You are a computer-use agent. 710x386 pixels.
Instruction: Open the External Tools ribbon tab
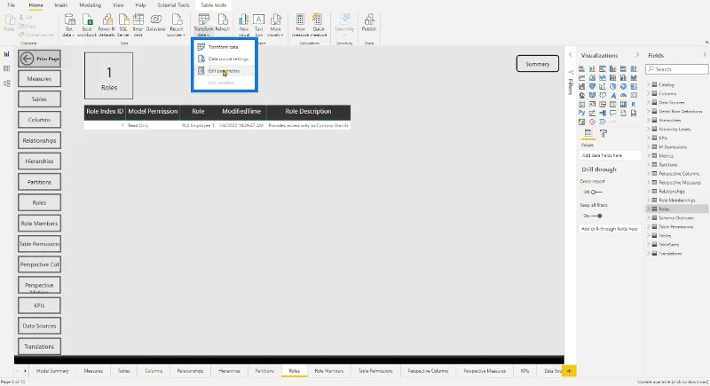coord(173,5)
